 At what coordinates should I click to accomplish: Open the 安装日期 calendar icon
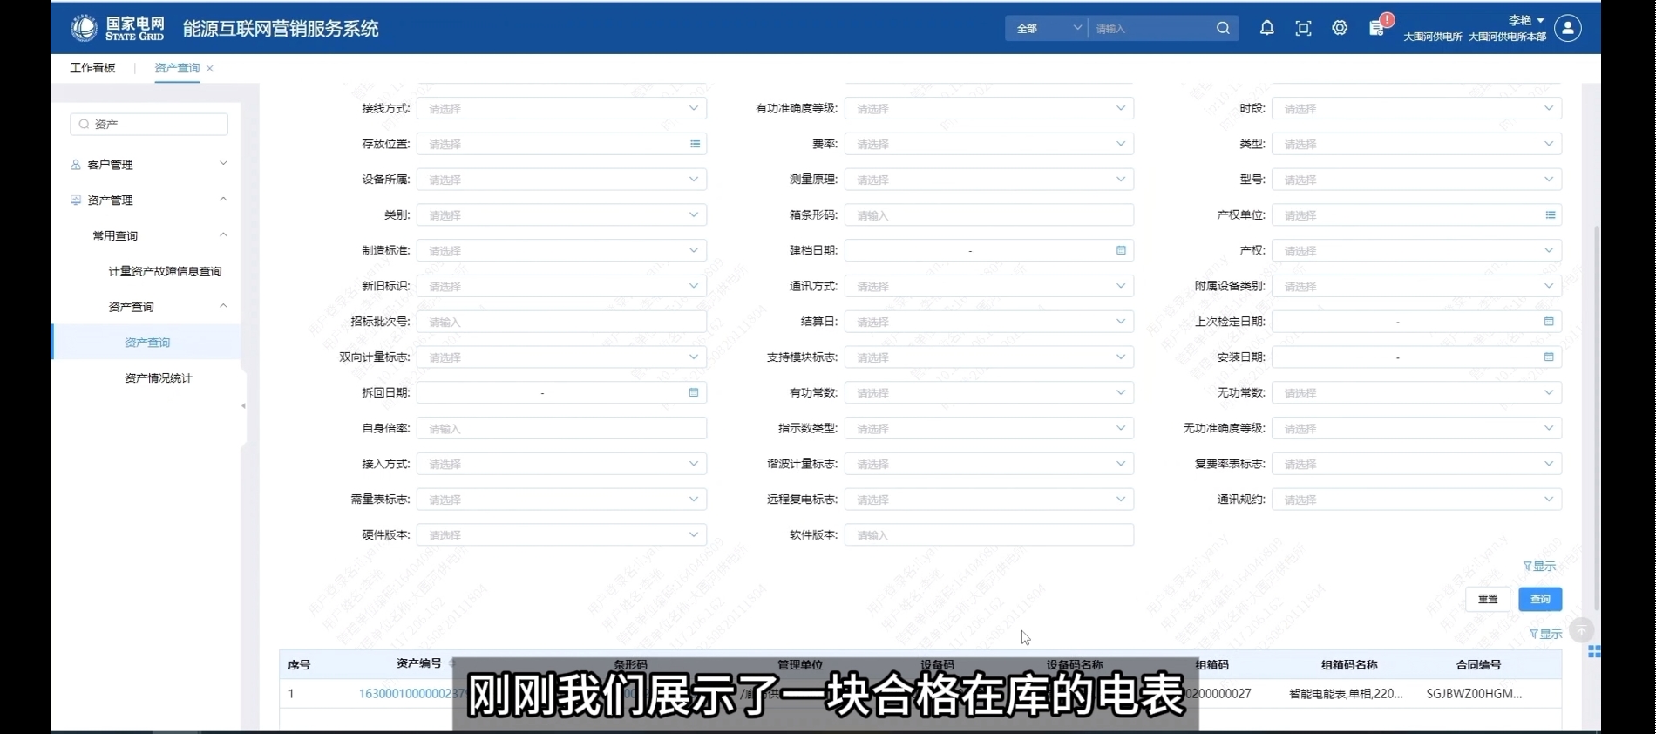point(1549,357)
